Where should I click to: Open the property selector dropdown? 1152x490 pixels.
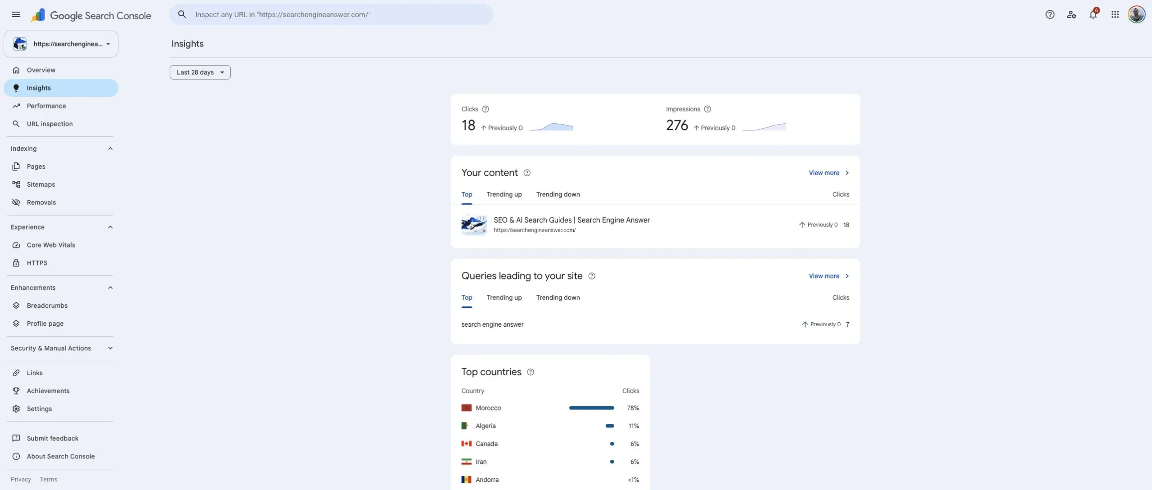[x=61, y=44]
